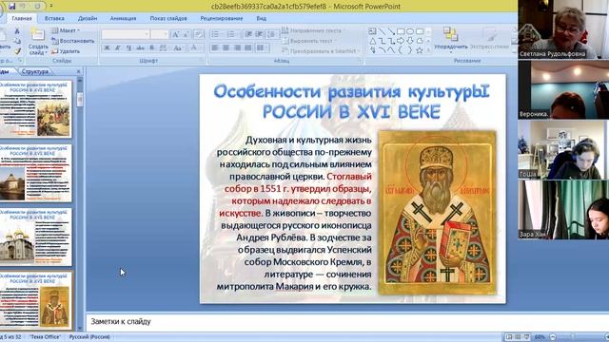
Task: Toggle underline Ч formatting
Action: (x=129, y=48)
